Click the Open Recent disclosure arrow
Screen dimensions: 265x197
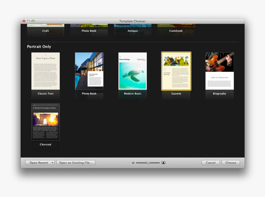click(x=52, y=163)
